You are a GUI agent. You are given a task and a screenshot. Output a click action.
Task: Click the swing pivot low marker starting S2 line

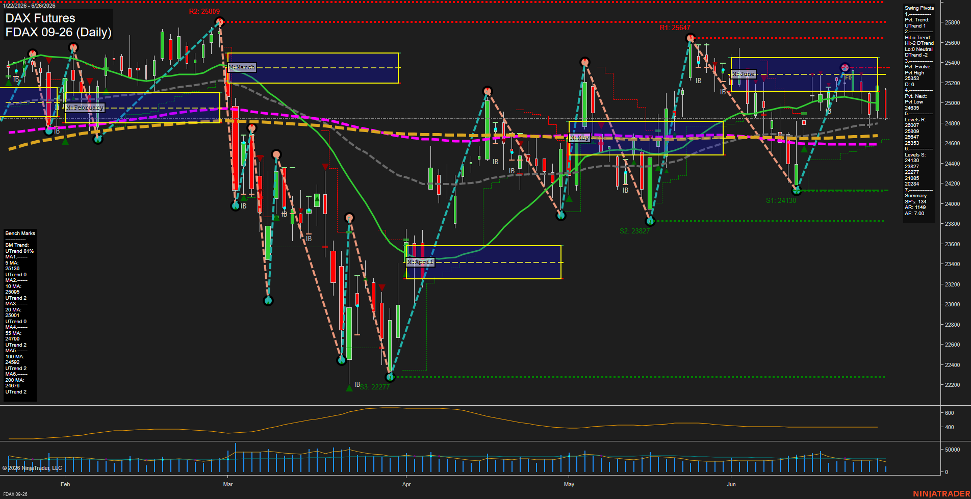click(x=650, y=221)
